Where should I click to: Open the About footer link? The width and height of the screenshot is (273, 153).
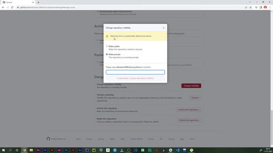[192, 139]
